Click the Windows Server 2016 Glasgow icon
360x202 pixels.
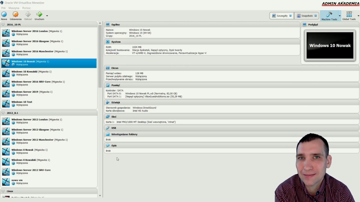coord(6,43)
